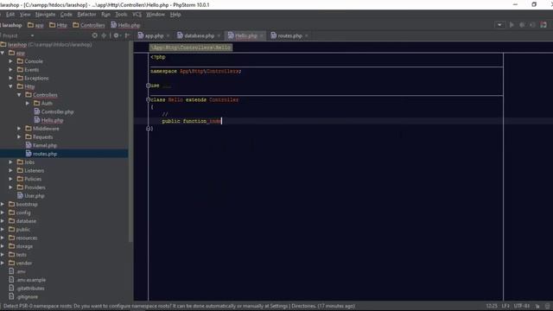Click the Debug icon in the toolbar

pyautogui.click(x=522, y=25)
